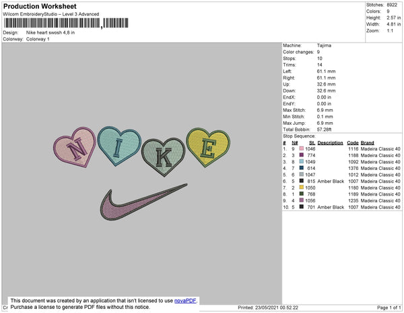The image size is (404, 313).
Task: Click the Max Stitch 6.9 mm row
Action: pos(308,110)
